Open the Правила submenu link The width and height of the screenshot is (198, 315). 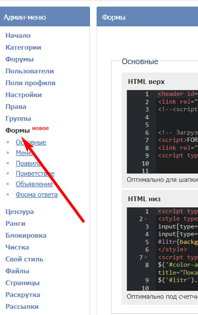pos(29,163)
